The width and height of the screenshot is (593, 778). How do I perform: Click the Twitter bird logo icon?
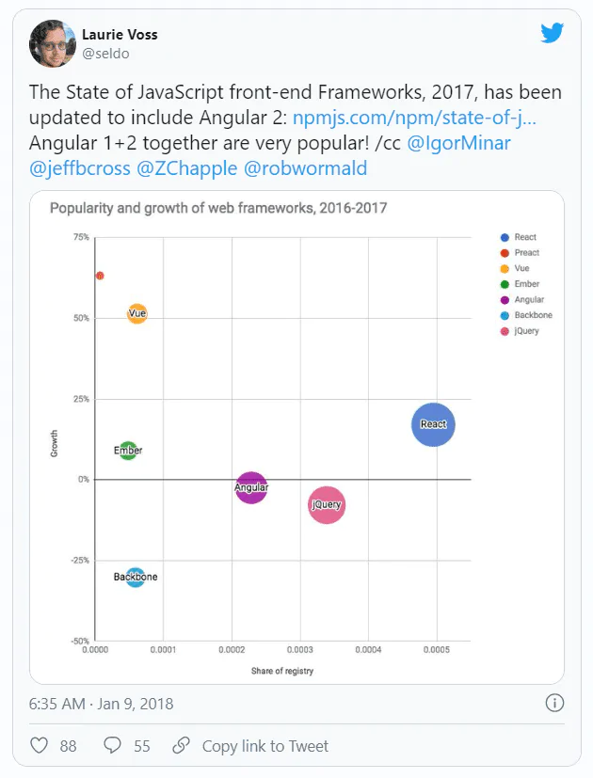(x=552, y=33)
